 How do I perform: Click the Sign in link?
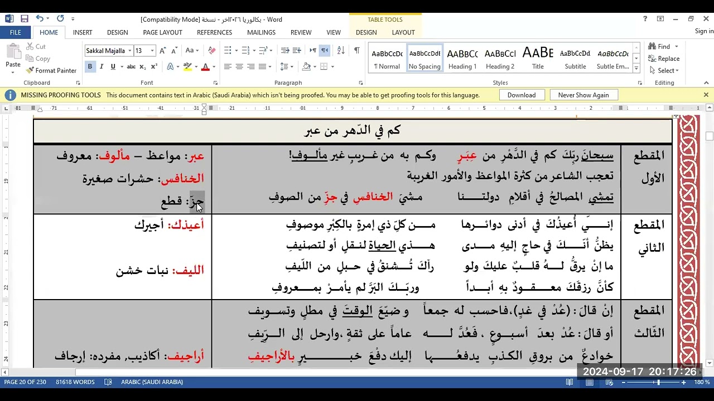pyautogui.click(x=704, y=31)
